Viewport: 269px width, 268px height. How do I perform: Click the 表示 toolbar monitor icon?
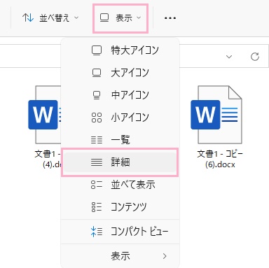pos(104,17)
